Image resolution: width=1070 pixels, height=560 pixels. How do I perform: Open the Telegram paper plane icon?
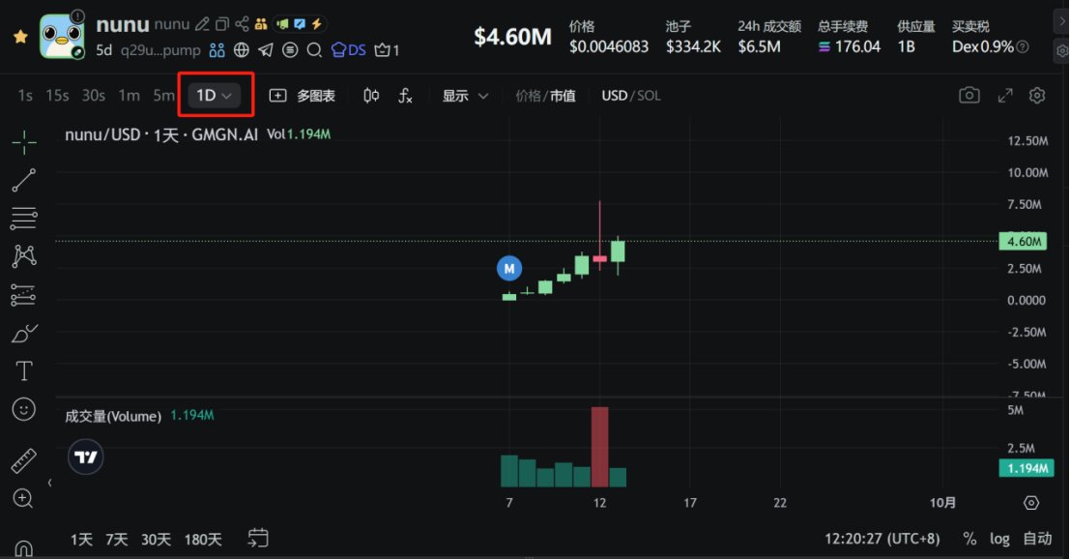(266, 50)
